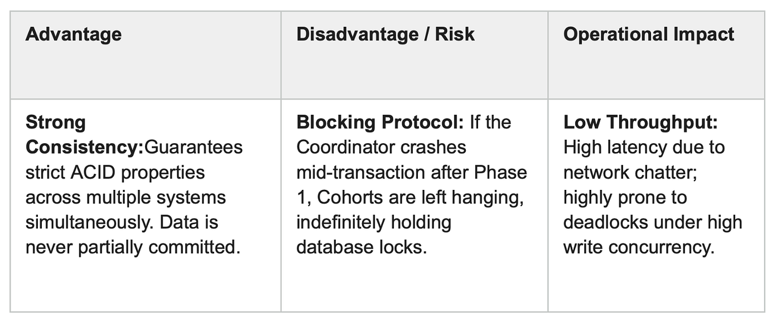
Task: Click 'mid-transaction after Phase' line
Action: pos(411,172)
